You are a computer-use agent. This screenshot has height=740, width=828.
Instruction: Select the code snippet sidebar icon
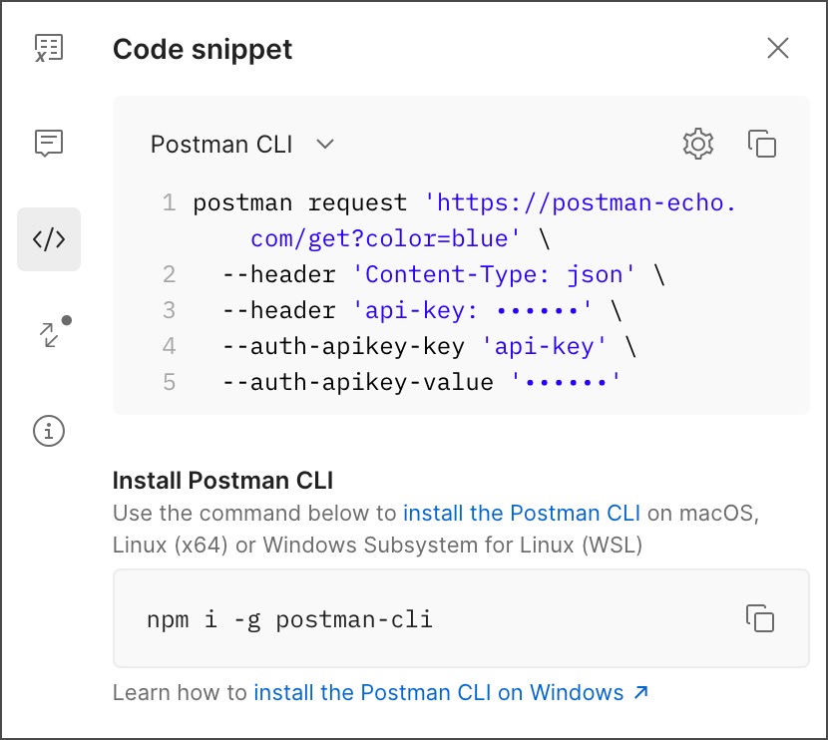[48, 239]
